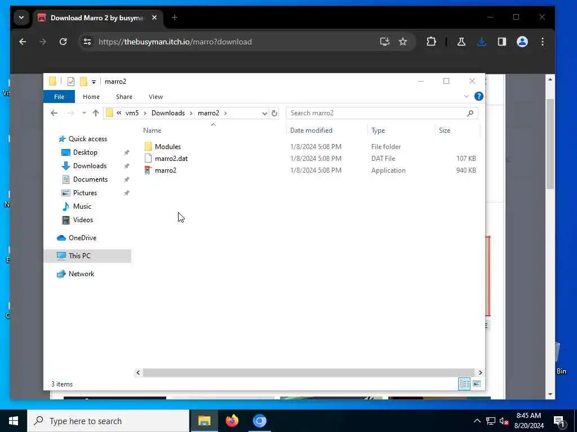This screenshot has height=432, width=577.
Task: Click the New folder quick access icon
Action: 83,81
